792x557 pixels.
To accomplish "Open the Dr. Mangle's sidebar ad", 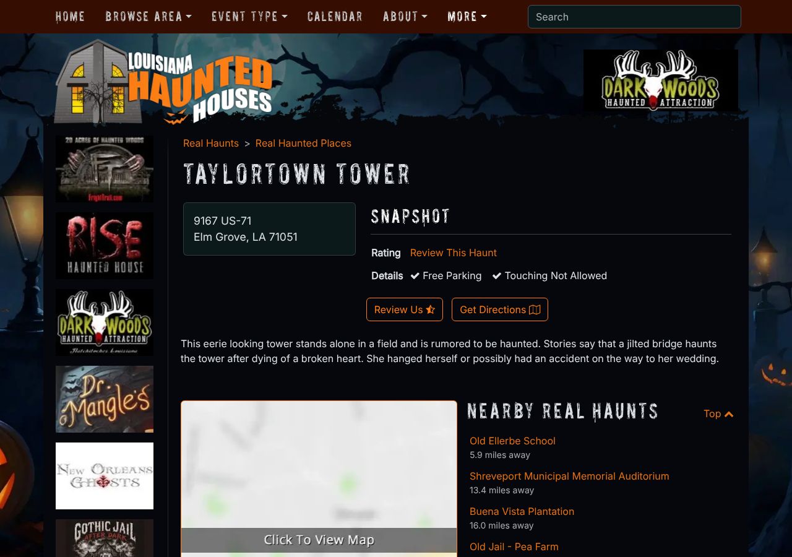I will (x=105, y=399).
